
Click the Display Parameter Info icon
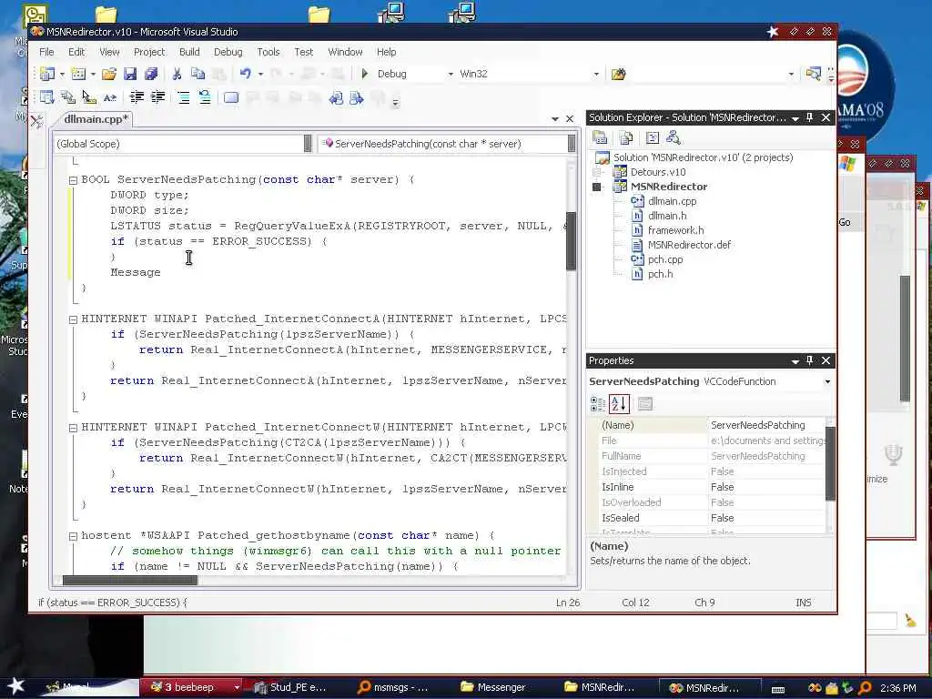[67, 97]
